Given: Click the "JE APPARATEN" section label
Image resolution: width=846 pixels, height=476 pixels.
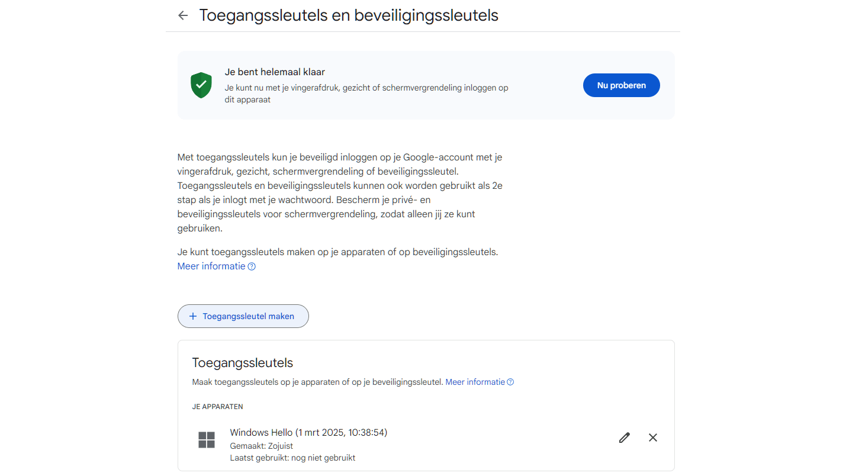Looking at the screenshot, I should (217, 407).
